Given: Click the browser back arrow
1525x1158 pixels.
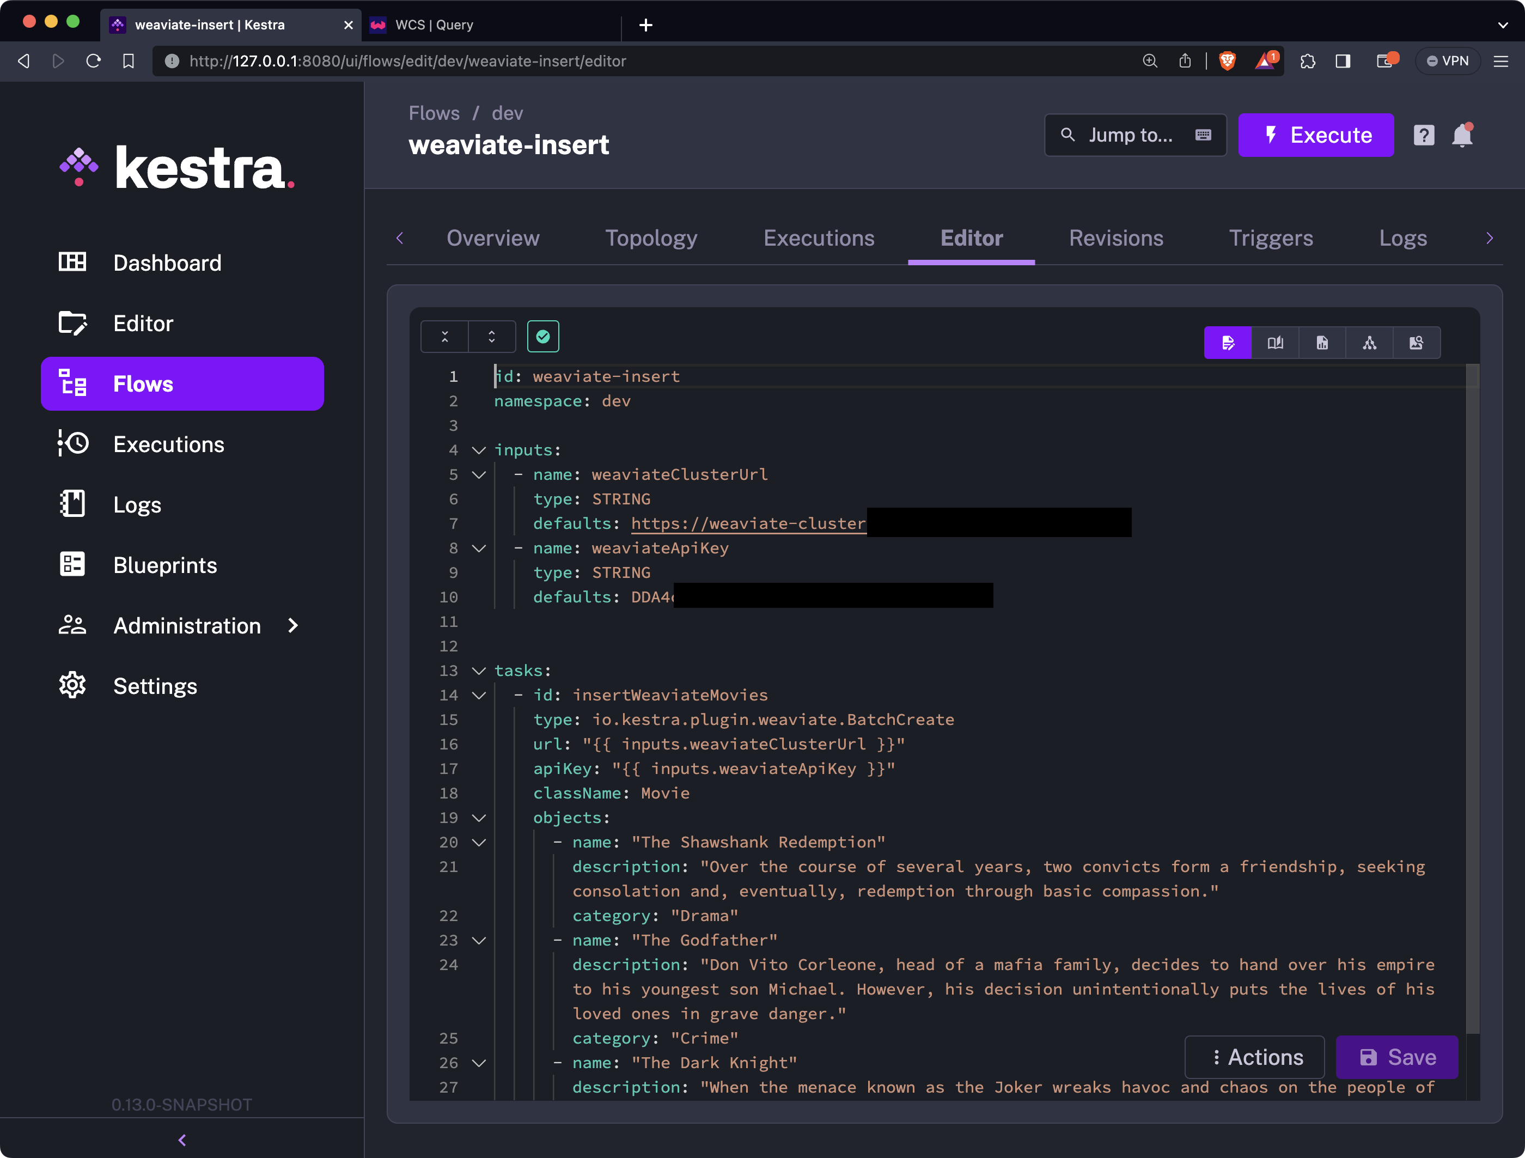Looking at the screenshot, I should pyautogui.click(x=24, y=60).
